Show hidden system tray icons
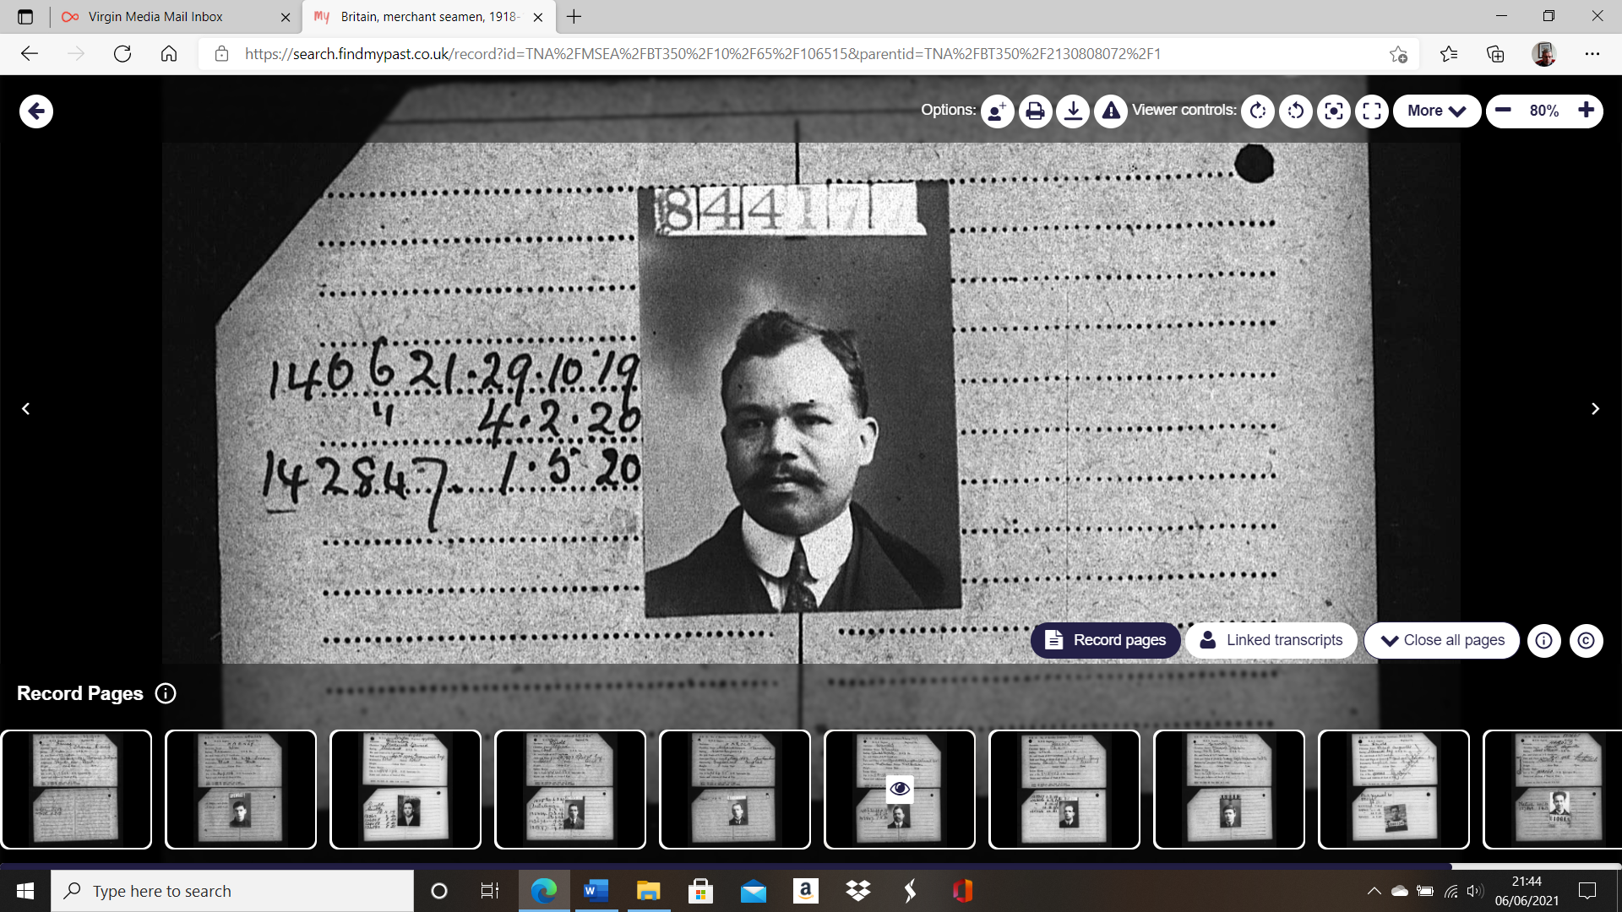Screen dimensions: 1622x912 [1374, 891]
